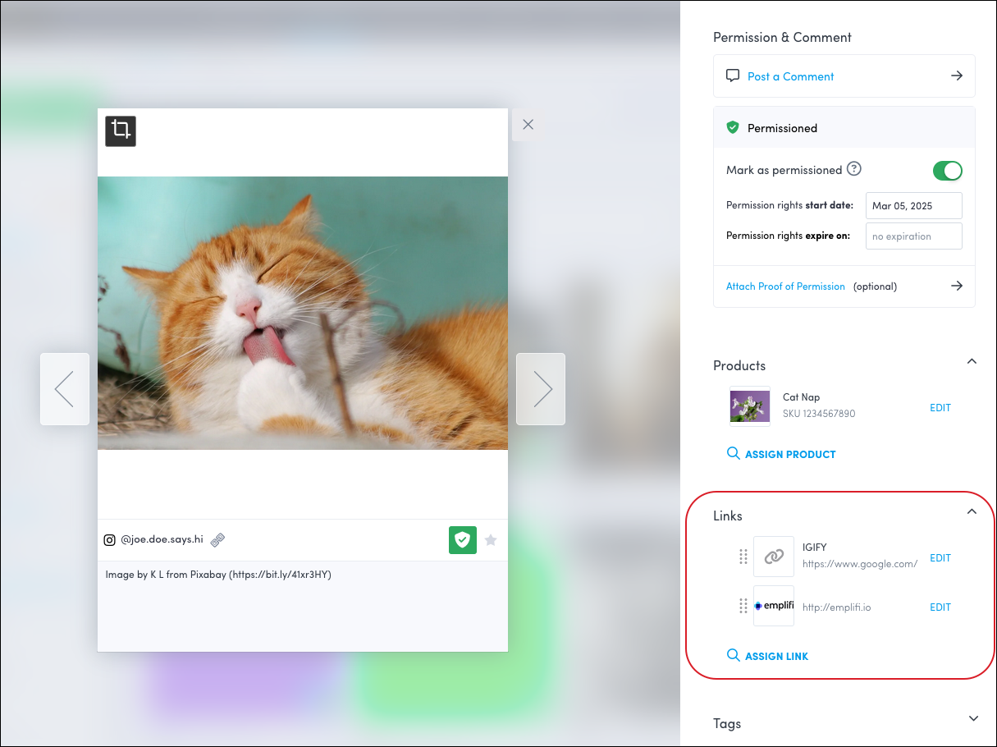Toggle off Mark as permissioned switch
This screenshot has width=997, height=747.
coord(947,171)
